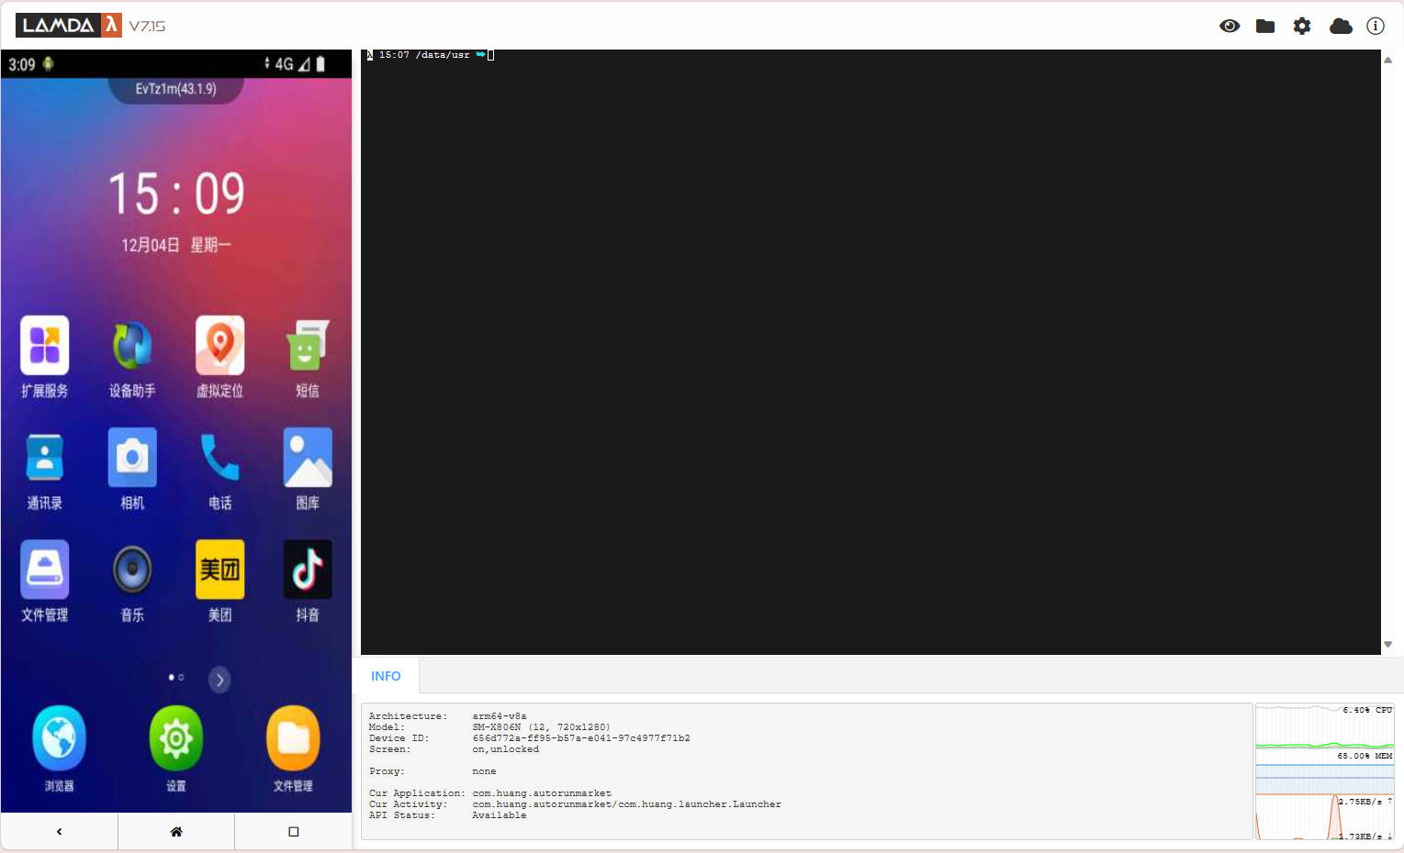Toggle the eye visibility icon in header
This screenshot has width=1404, height=853.
tap(1230, 26)
